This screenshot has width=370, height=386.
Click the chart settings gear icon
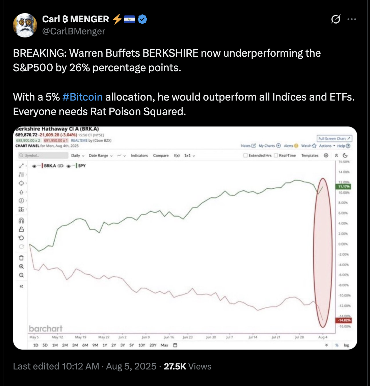pyautogui.click(x=326, y=156)
